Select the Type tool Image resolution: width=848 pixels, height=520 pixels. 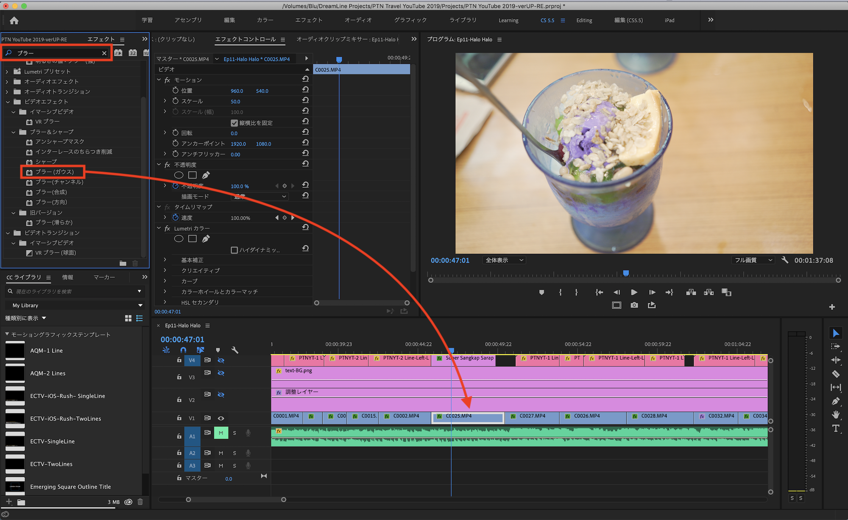836,429
